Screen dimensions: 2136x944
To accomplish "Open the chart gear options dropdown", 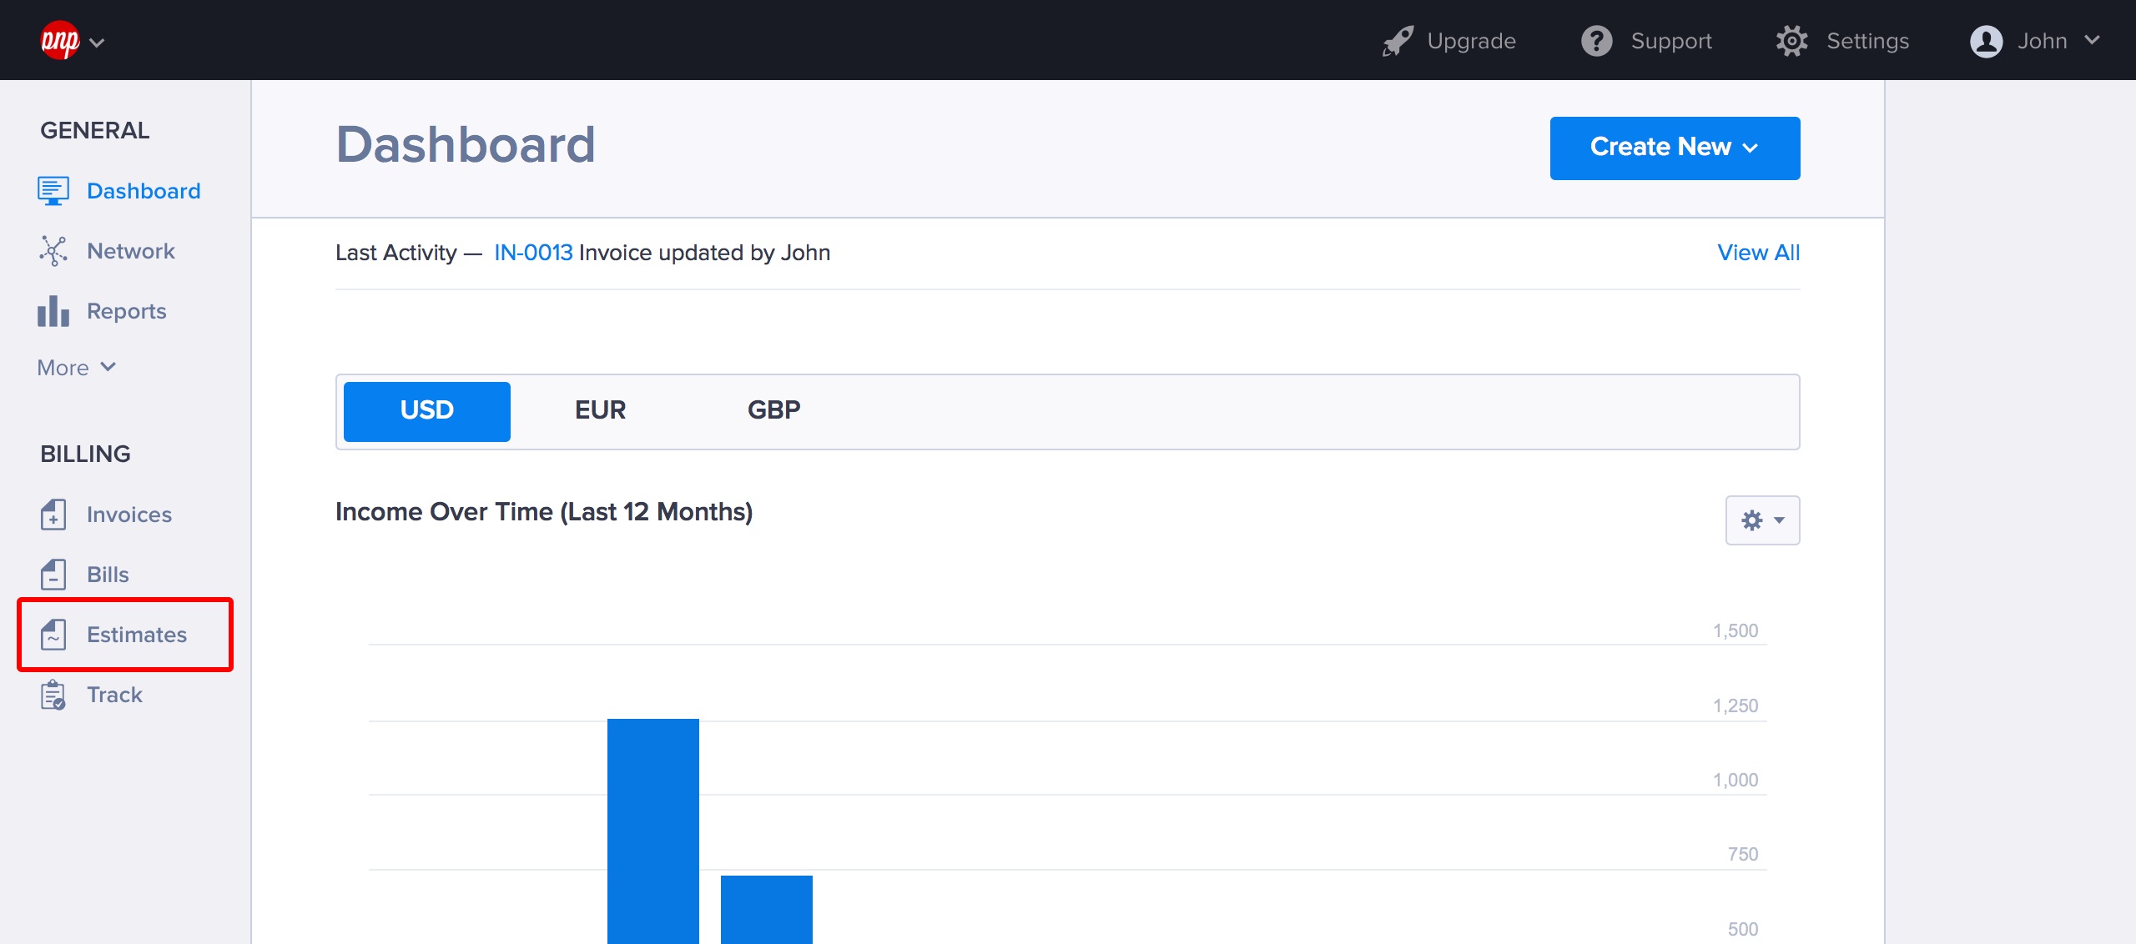I will pyautogui.click(x=1762, y=520).
